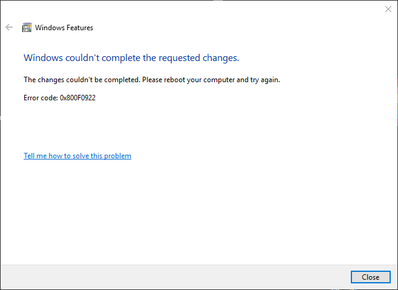Viewport: 398px width, 290px height.
Task: Close the dialog with the X
Action: coord(388,9)
